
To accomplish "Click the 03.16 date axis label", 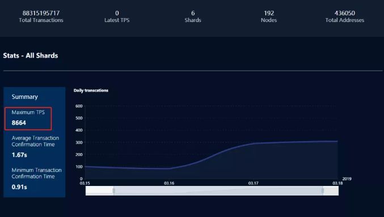I will tap(169, 183).
